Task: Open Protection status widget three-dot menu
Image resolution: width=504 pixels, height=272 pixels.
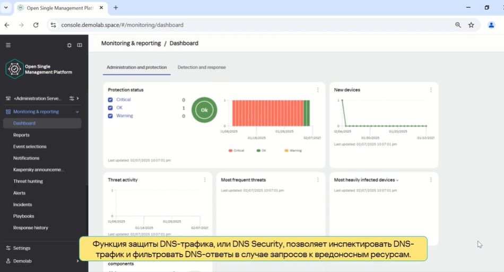Action: (x=318, y=90)
